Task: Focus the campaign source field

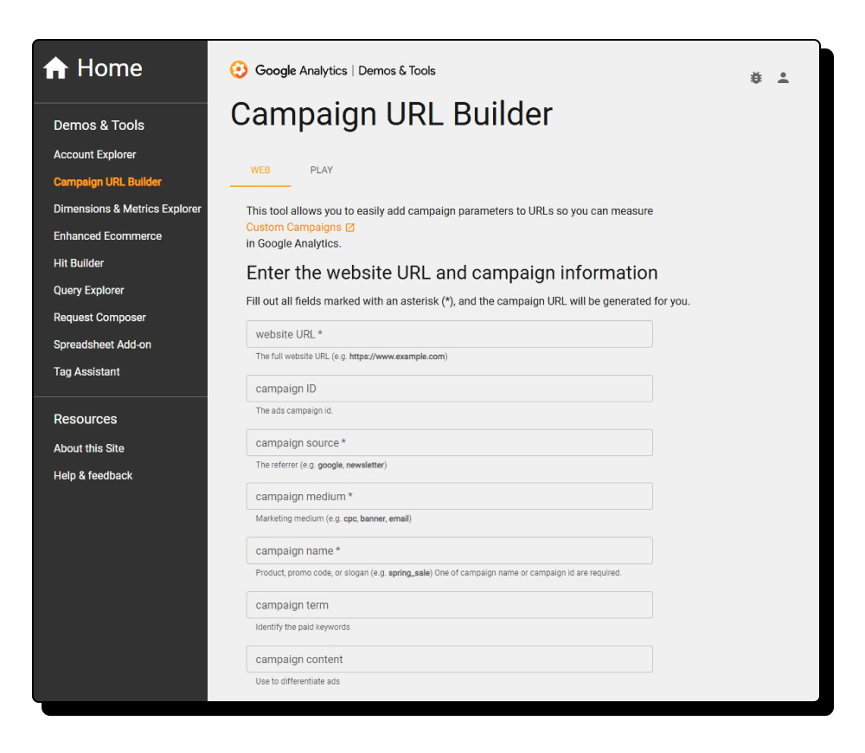Action: (450, 442)
